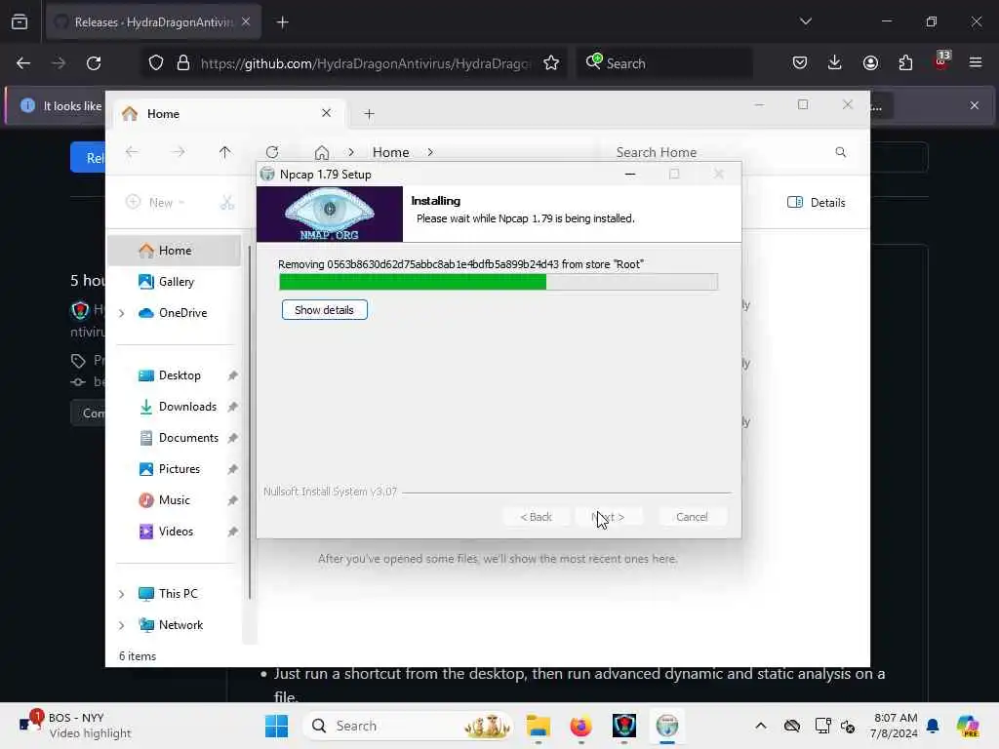The width and height of the screenshot is (999, 749).
Task: Open Desktop folder in Explorer sidebar
Action: pos(180,375)
